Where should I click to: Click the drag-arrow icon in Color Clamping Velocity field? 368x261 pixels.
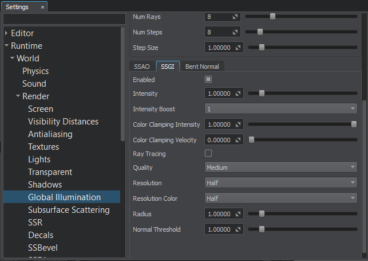[238, 140]
